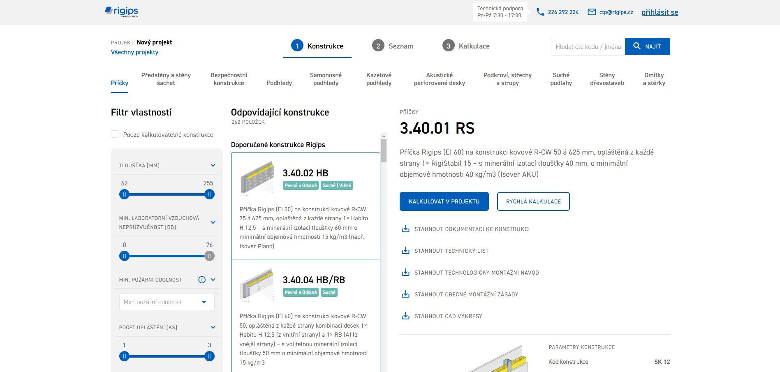Collapse the Tloušťka [mm] filter section
The width and height of the screenshot is (780, 372).
pos(213,166)
